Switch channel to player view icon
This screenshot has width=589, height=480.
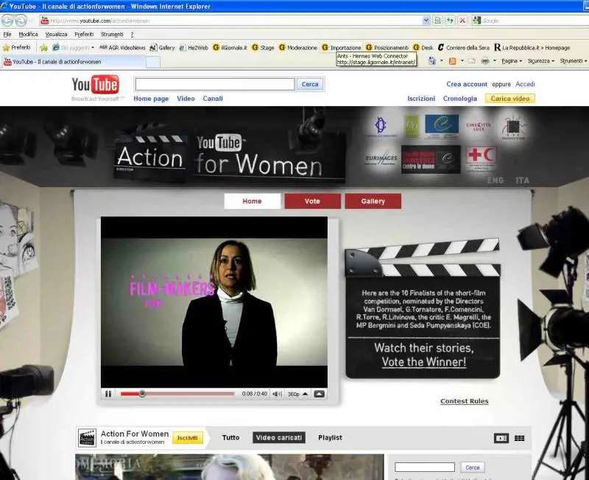[501, 438]
